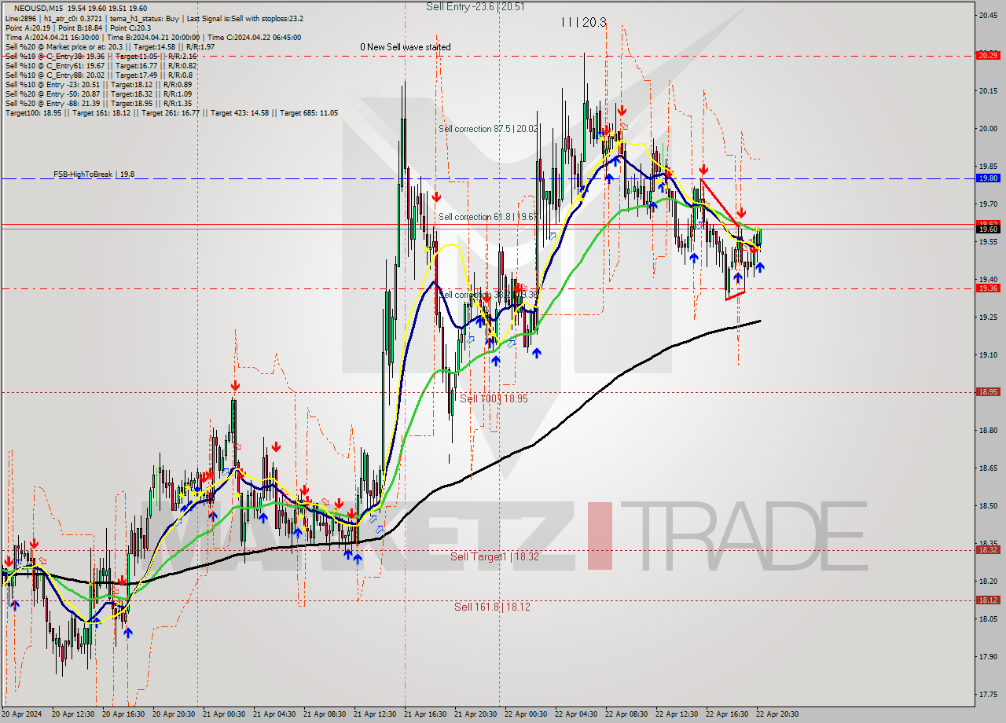Click the 20.00 price axis value
The image size is (1006, 723).
click(987, 128)
